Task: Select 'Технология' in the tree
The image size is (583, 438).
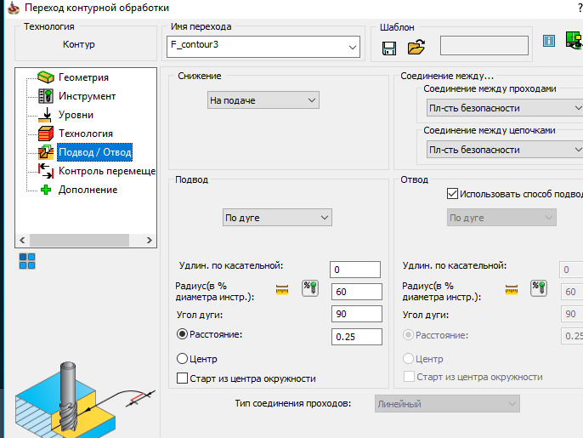Action: pos(85,134)
